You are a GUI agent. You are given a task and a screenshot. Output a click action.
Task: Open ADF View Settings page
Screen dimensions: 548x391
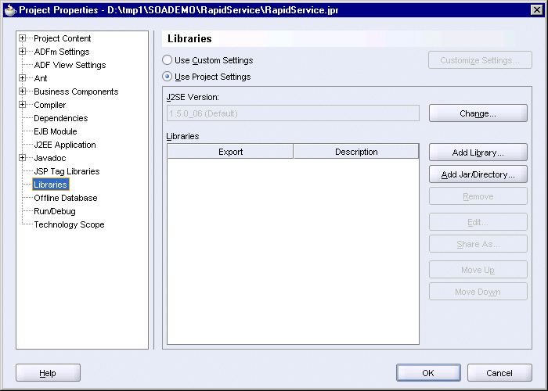point(70,65)
